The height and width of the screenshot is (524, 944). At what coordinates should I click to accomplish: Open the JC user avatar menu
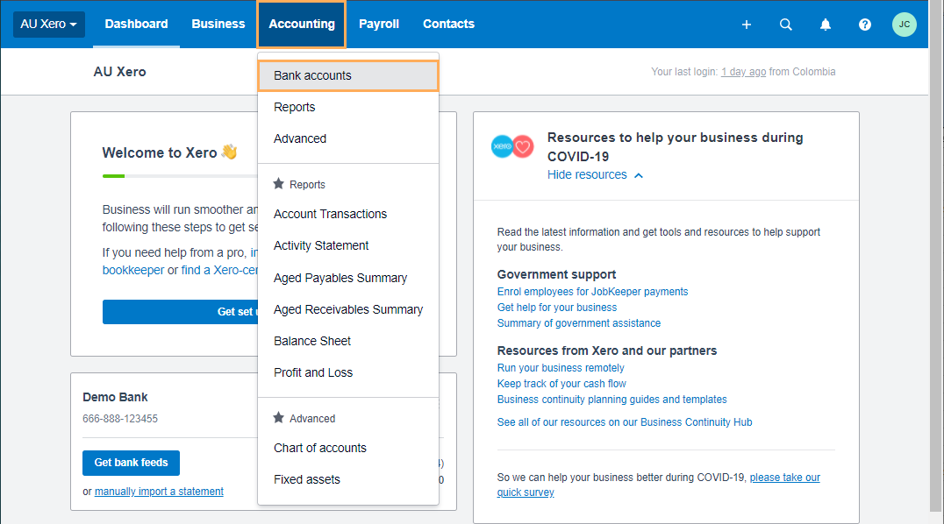tap(905, 25)
